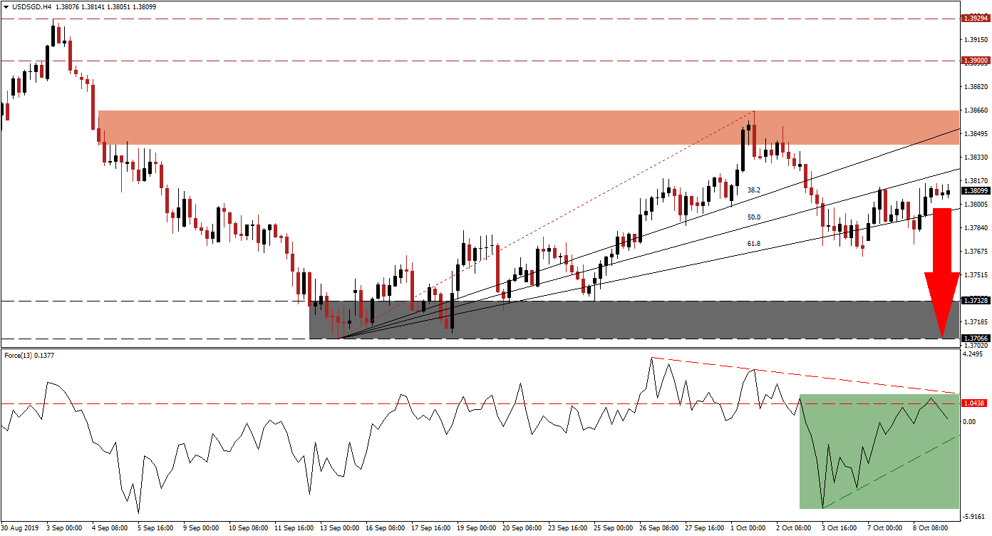The image size is (992, 536).
Task: Click the 20 Sep 08:00 time label
Action: (522, 530)
